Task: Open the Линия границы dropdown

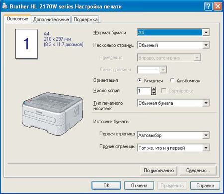Action: tap(152, 70)
